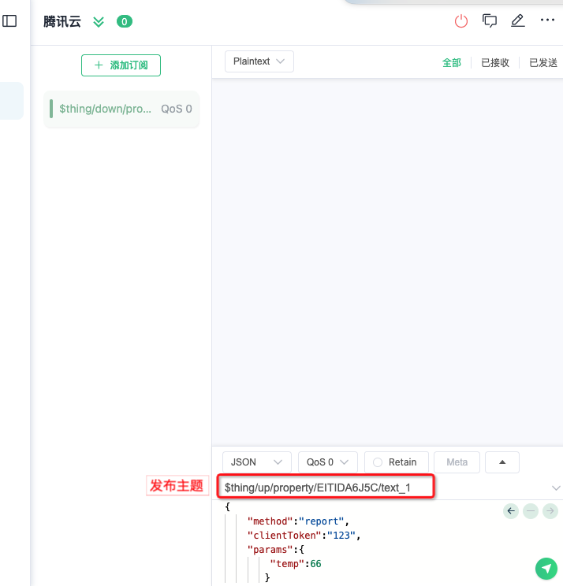The height and width of the screenshot is (586, 563).
Task: Switch to the 已发送 messages tab
Action: (x=542, y=63)
